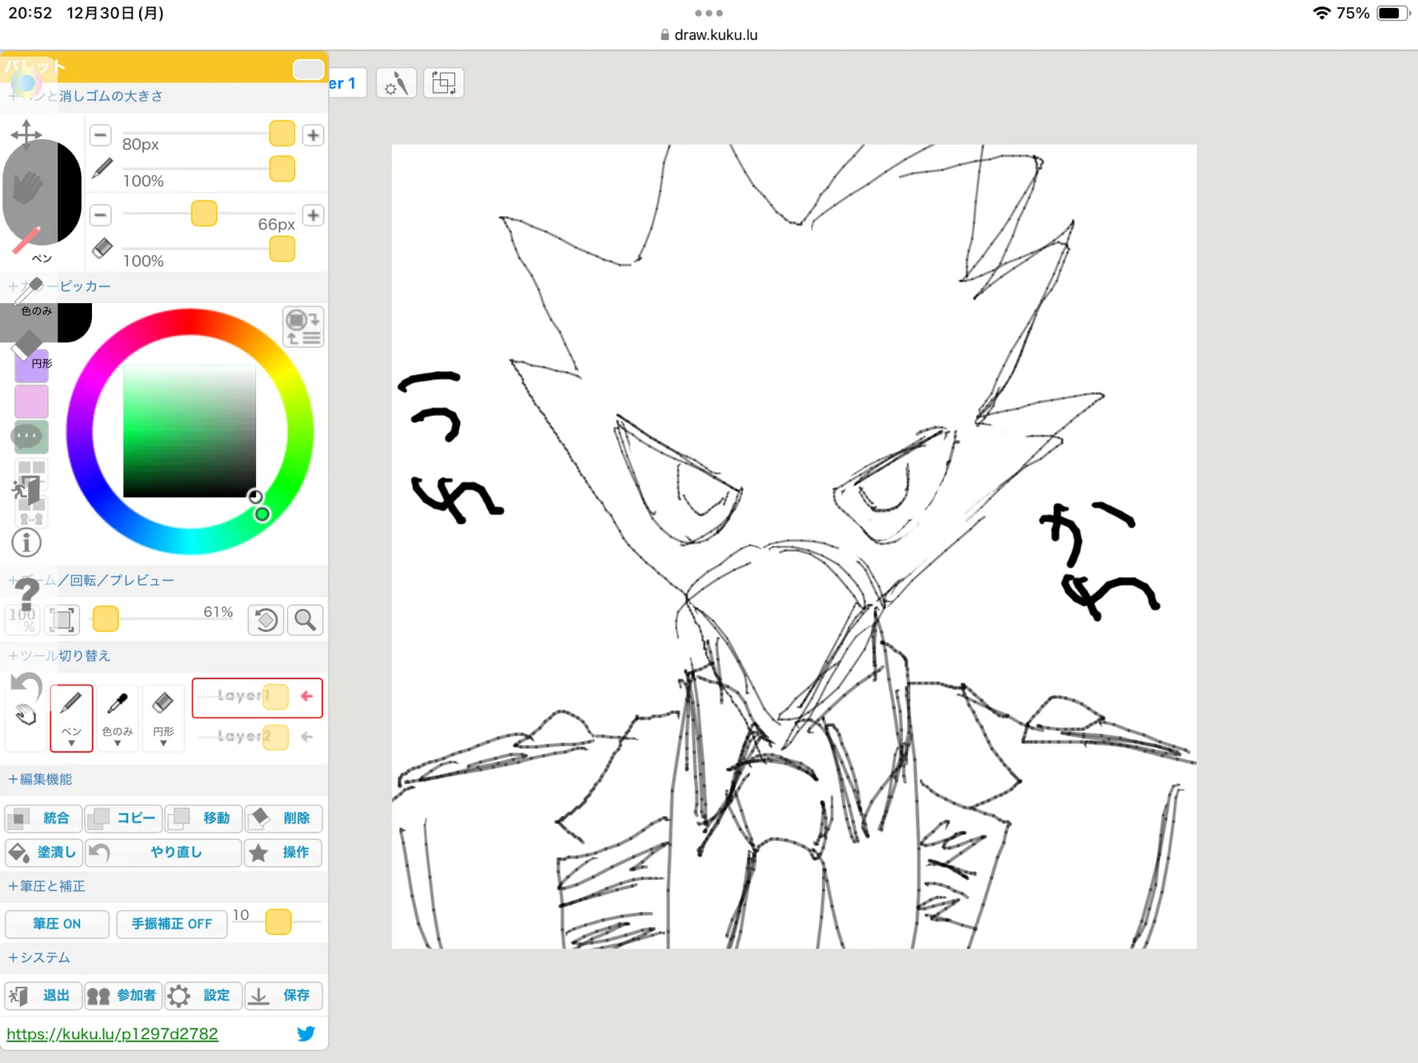Pick the pink color swatch

tap(31, 402)
